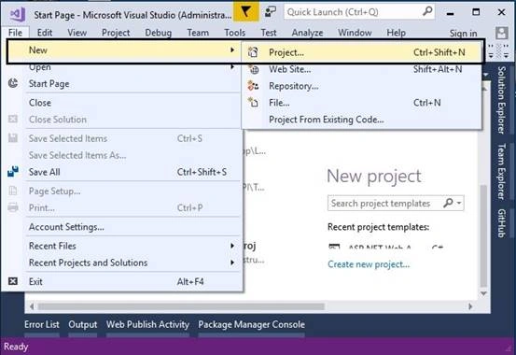The height and width of the screenshot is (355, 516).
Task: Open the Analyze menu
Action: click(307, 33)
